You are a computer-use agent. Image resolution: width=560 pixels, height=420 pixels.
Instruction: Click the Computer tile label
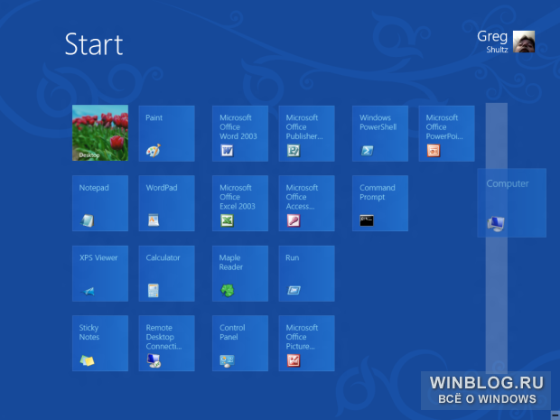tap(508, 183)
